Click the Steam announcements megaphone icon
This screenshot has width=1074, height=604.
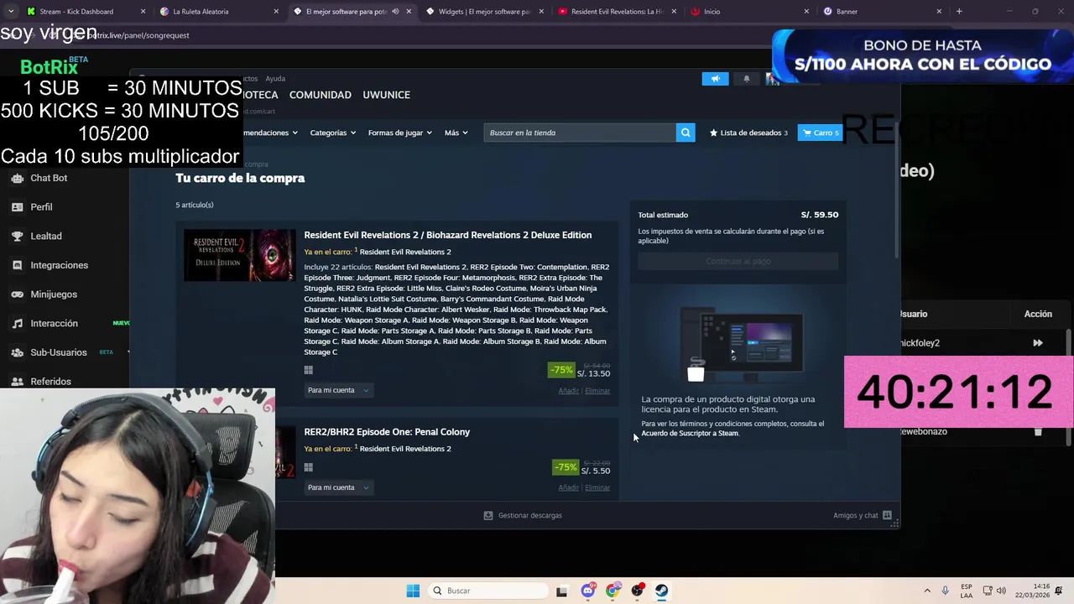pyautogui.click(x=715, y=79)
